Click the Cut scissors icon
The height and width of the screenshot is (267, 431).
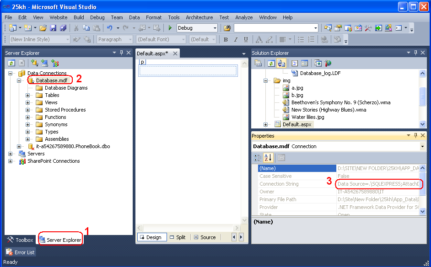(76, 28)
